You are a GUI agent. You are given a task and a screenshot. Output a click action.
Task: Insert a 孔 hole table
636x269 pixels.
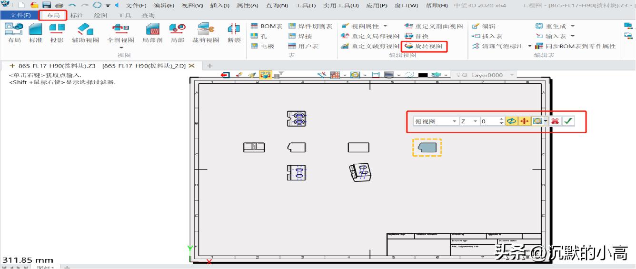259,36
